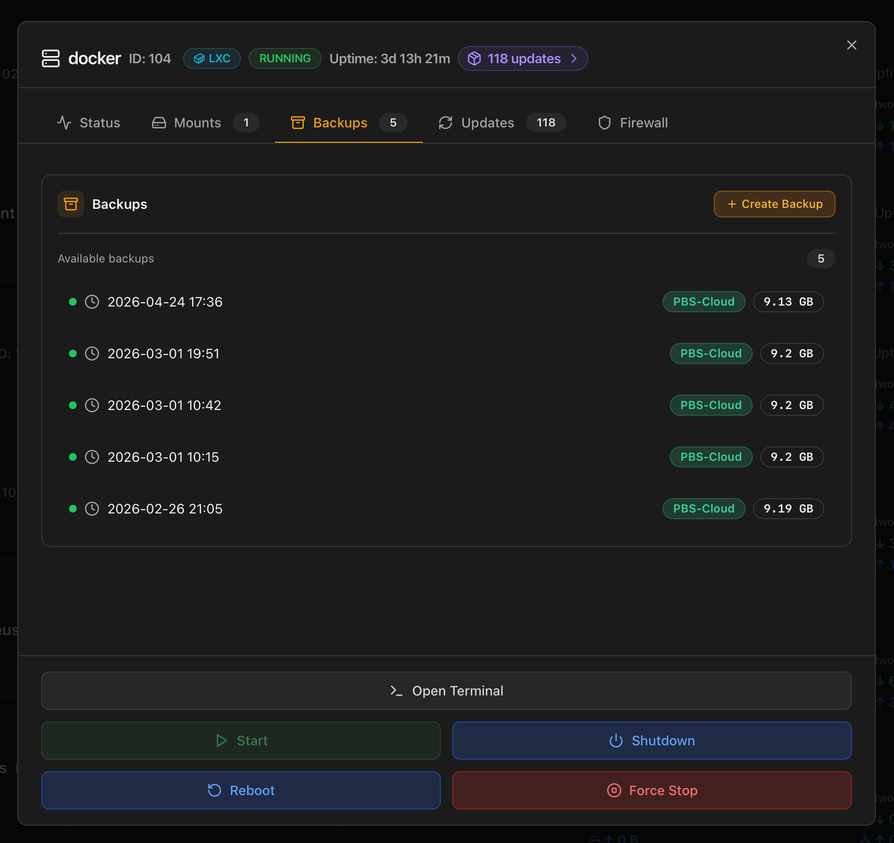Click the drive icon on Mounts tab
This screenshot has width=894, height=843.
(x=159, y=123)
